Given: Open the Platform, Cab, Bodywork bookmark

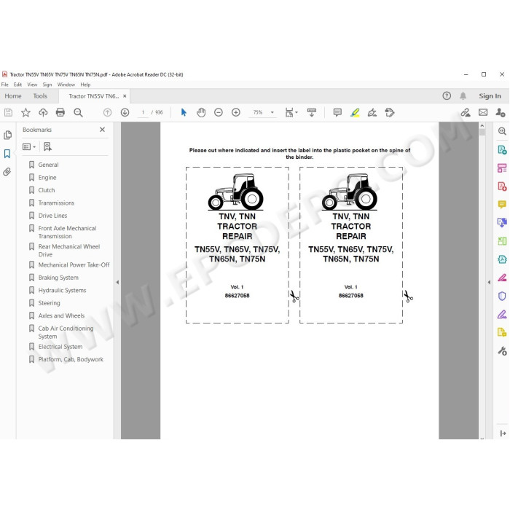Looking at the screenshot, I should (x=71, y=359).
